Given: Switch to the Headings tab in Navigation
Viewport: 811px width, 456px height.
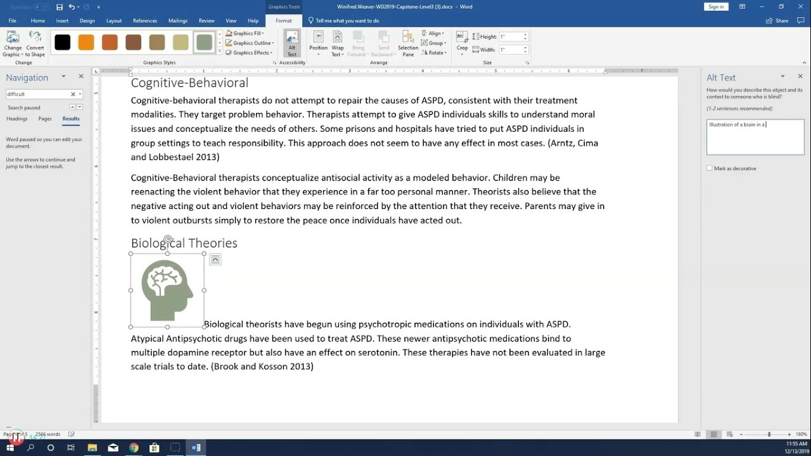Looking at the screenshot, I should [17, 118].
